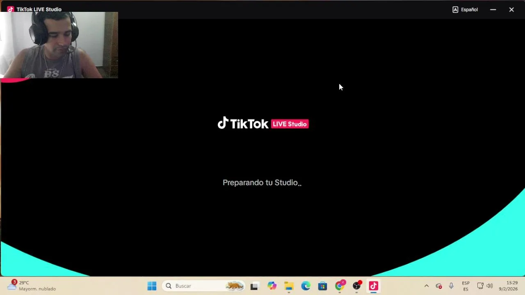Click the TikTok LIVE Studio taskbar icon

click(x=374, y=286)
